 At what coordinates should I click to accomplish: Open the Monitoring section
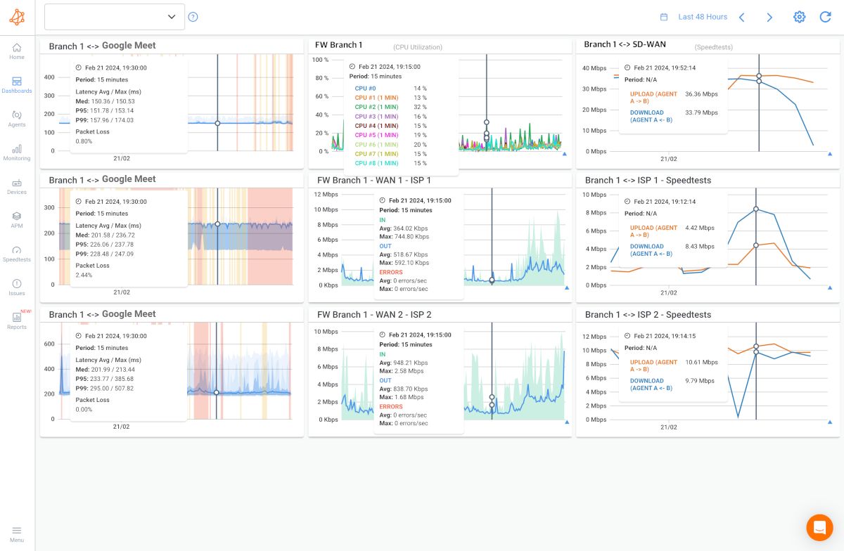(x=17, y=152)
